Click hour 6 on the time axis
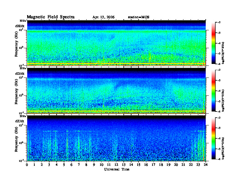The height and width of the screenshot is (189, 245). point(71,165)
